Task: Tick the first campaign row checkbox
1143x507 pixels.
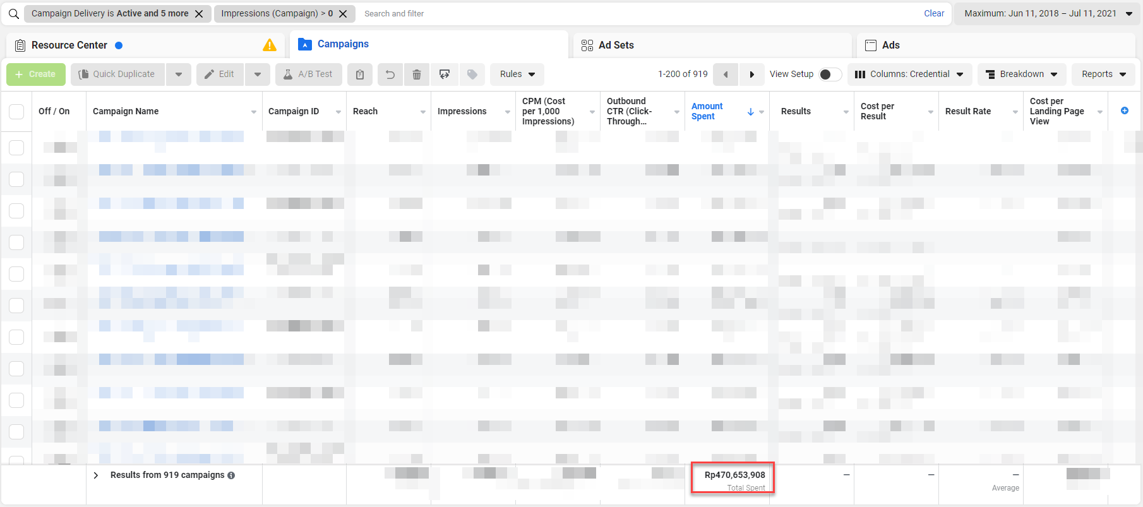Action: (x=16, y=148)
